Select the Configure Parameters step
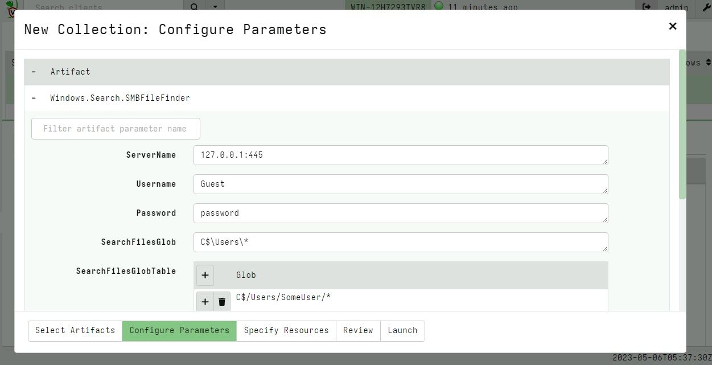712x365 pixels. tap(179, 330)
